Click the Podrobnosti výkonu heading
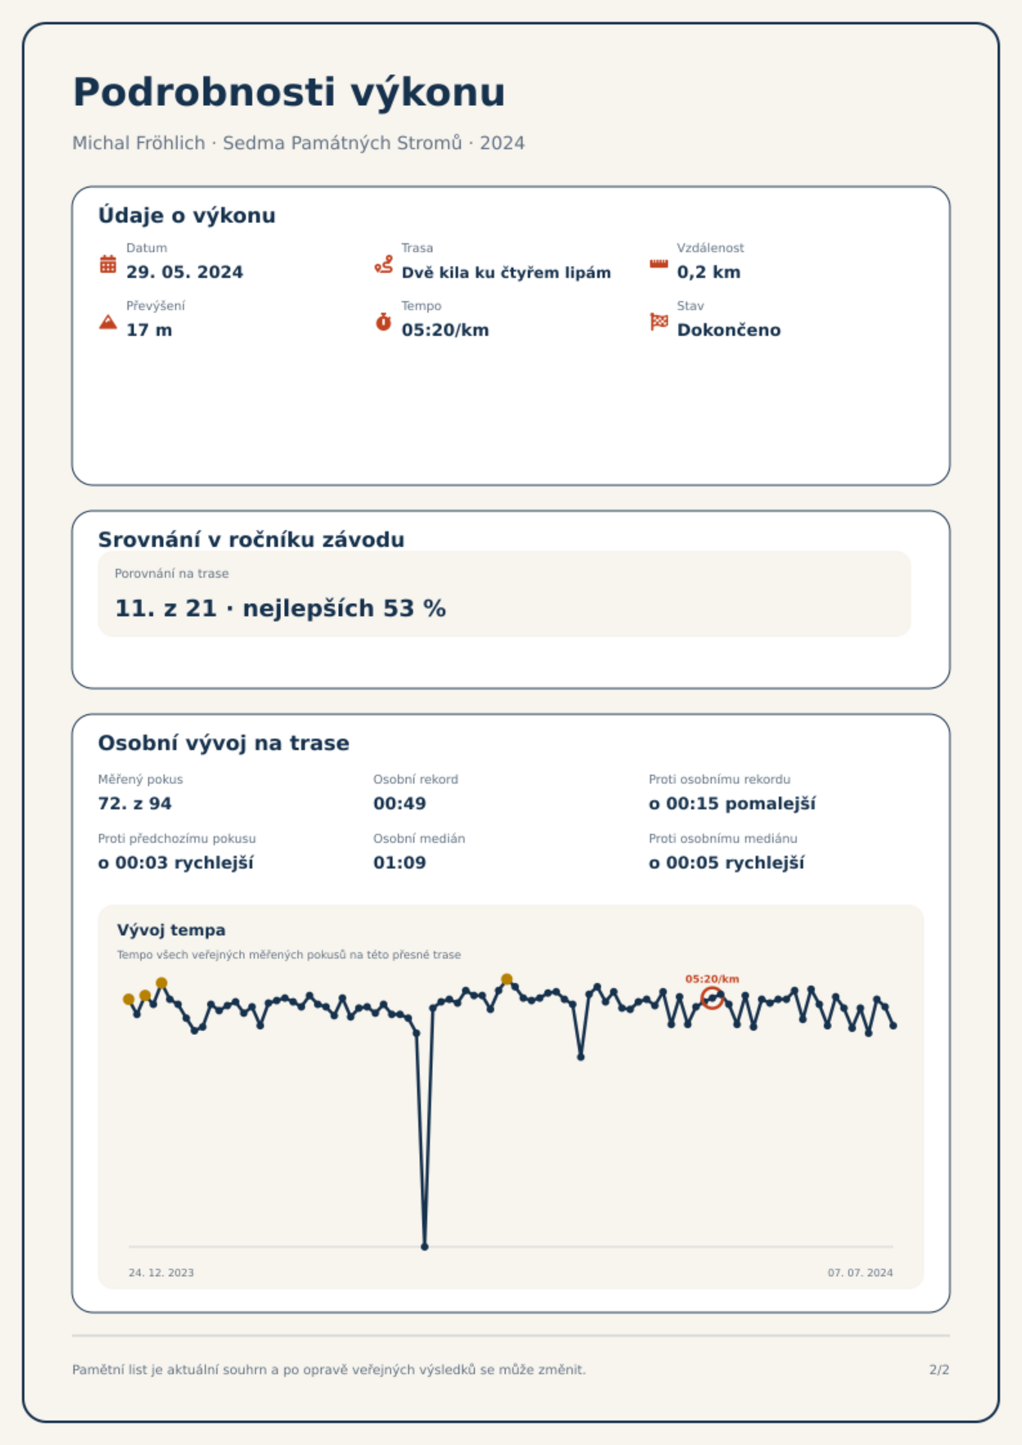This screenshot has width=1022, height=1445. click(289, 92)
